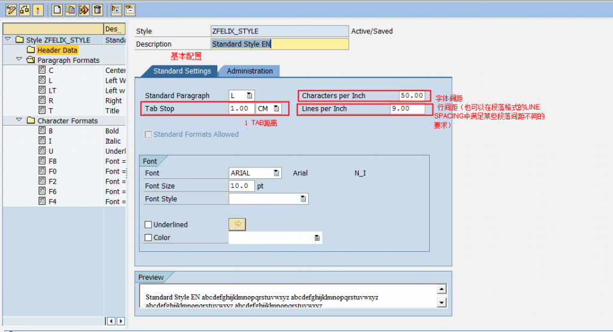613x332 pixels.
Task: Select paragraph format R icon in tree
Action: coord(43,100)
